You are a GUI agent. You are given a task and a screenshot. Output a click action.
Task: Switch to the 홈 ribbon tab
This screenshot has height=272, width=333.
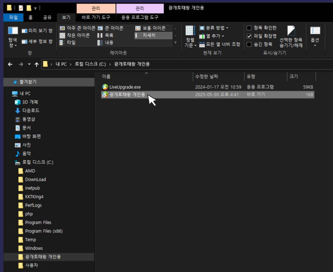[30, 17]
